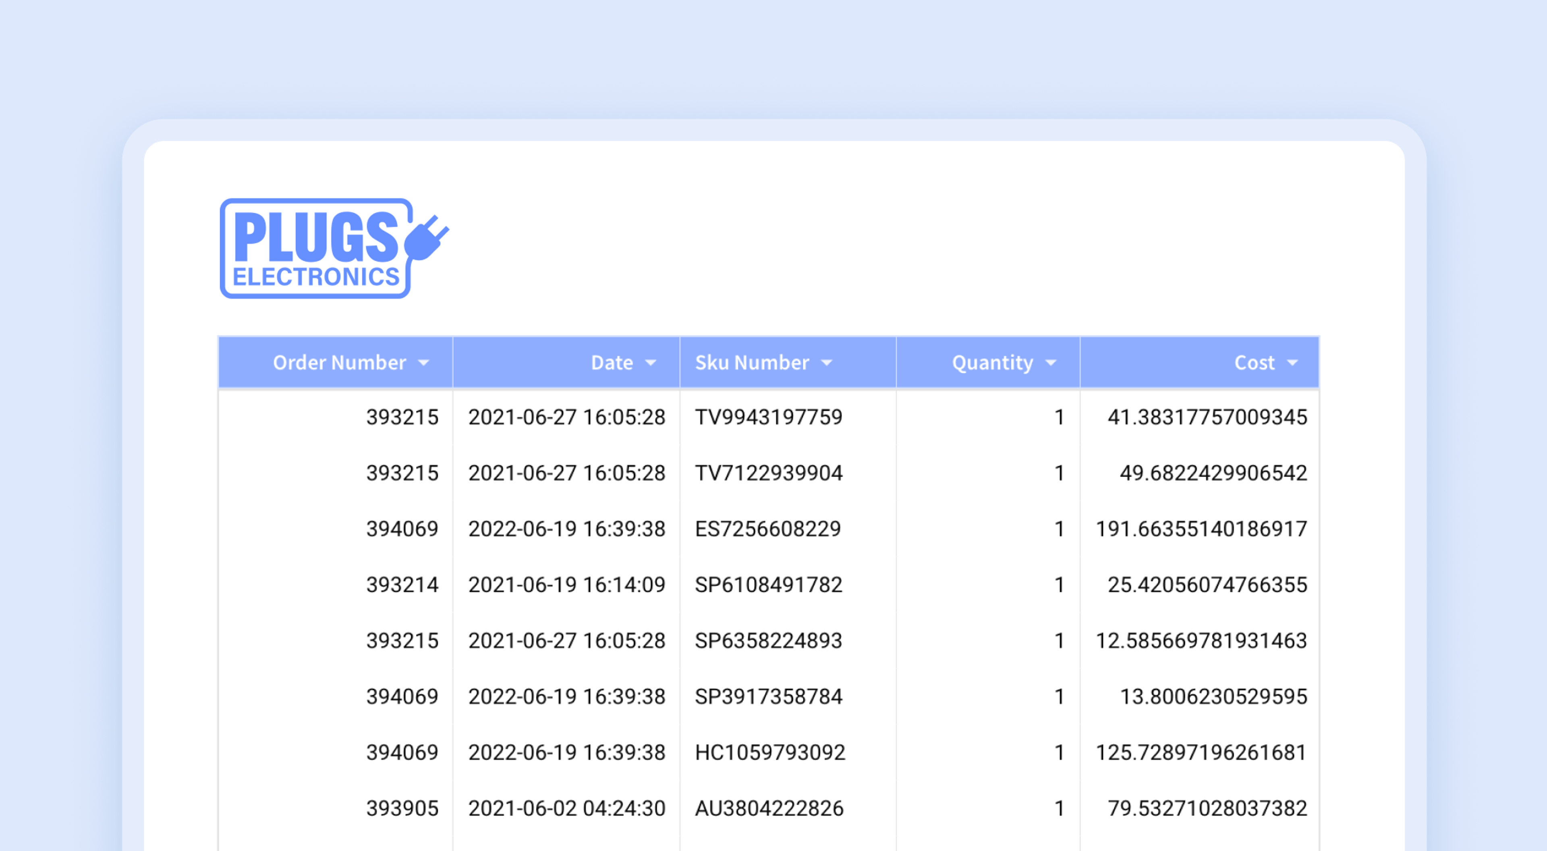
Task: Select cost value 191.66355140186917
Action: 1202,529
